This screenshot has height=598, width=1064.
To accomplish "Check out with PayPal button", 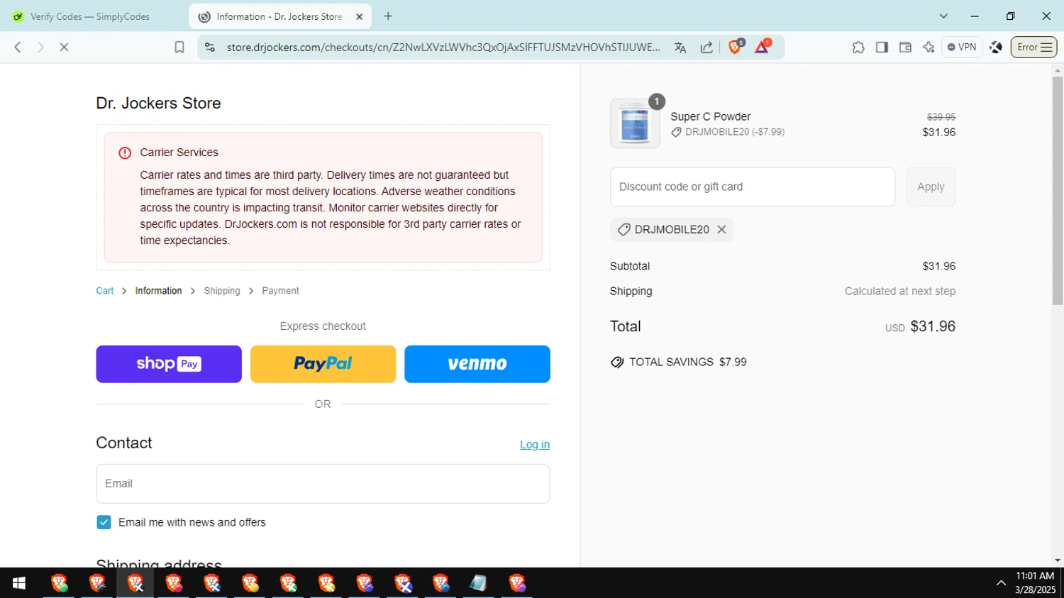I will 323,364.
